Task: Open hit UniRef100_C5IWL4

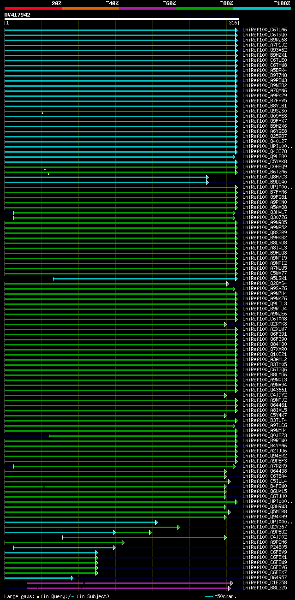Action: (265, 481)
